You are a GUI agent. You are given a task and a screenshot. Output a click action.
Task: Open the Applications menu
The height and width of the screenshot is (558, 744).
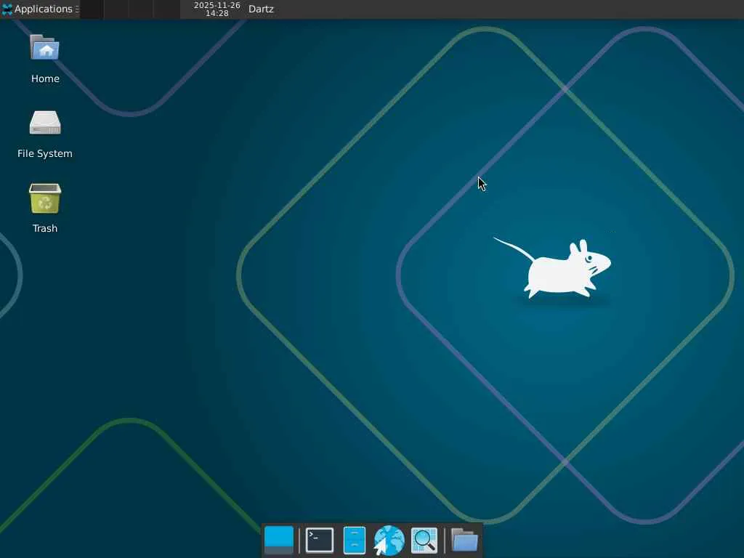[40, 9]
